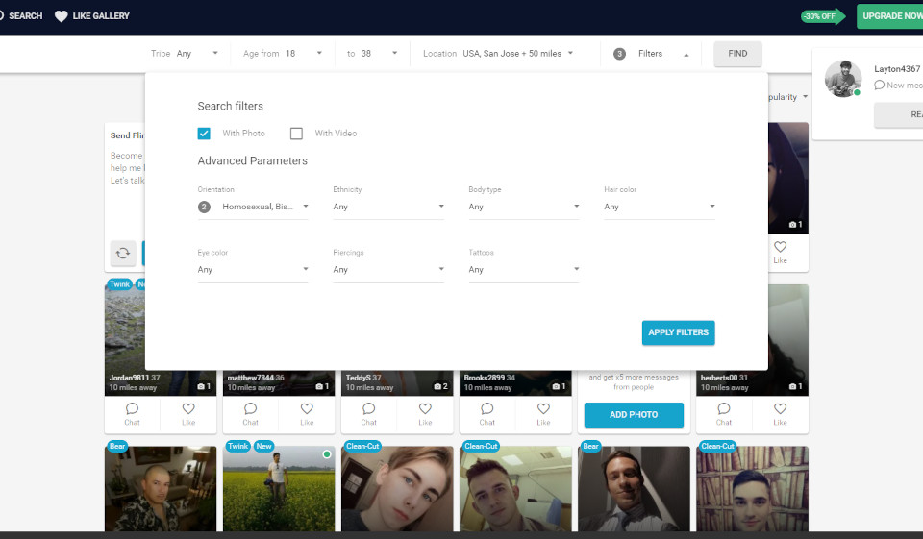Screen dimensions: 923x539
Task: Open the Hair color dropdown
Action: [659, 207]
